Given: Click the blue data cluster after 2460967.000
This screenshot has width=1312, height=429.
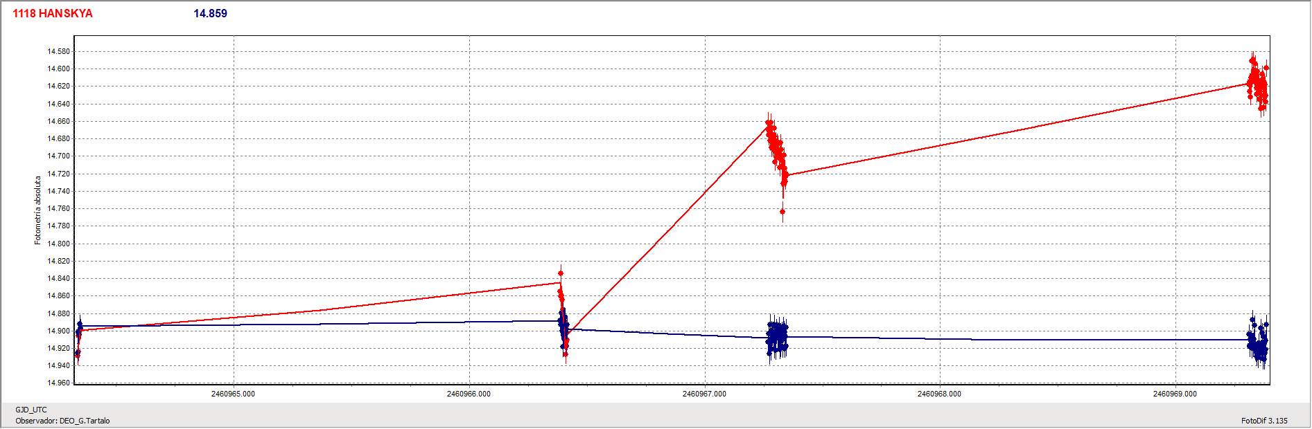Looking at the screenshot, I should tap(777, 337).
